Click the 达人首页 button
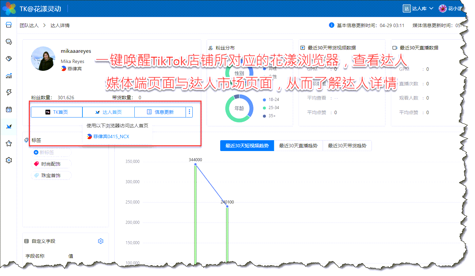The image size is (475, 276). 109,112
